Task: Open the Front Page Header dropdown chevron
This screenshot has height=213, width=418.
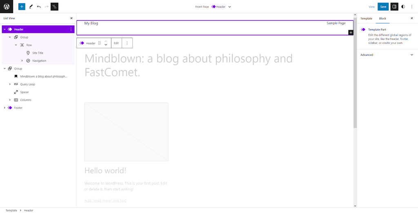Action: pyautogui.click(x=230, y=7)
